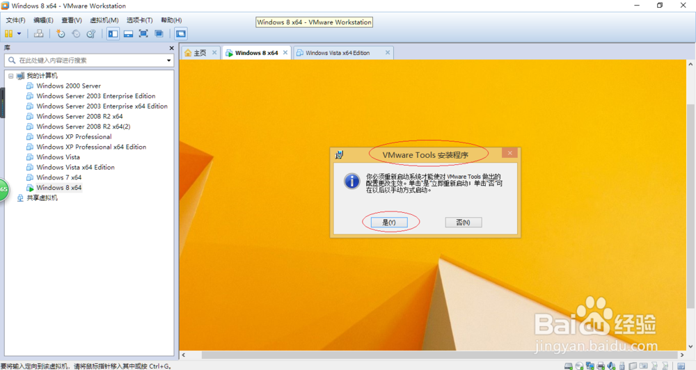This screenshot has height=370, width=696.
Task: Select Windows Server 2008 R2 x64
Action: click(79, 116)
